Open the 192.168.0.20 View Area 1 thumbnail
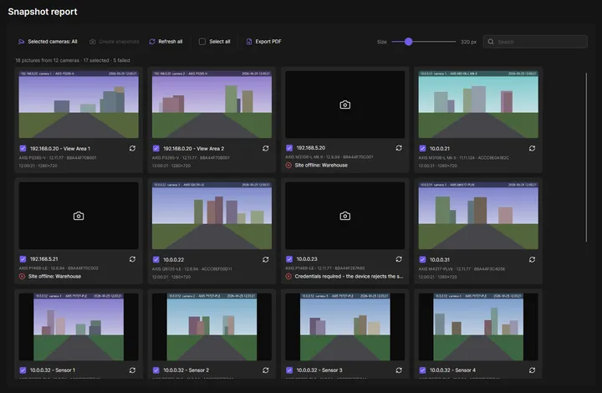 point(79,105)
